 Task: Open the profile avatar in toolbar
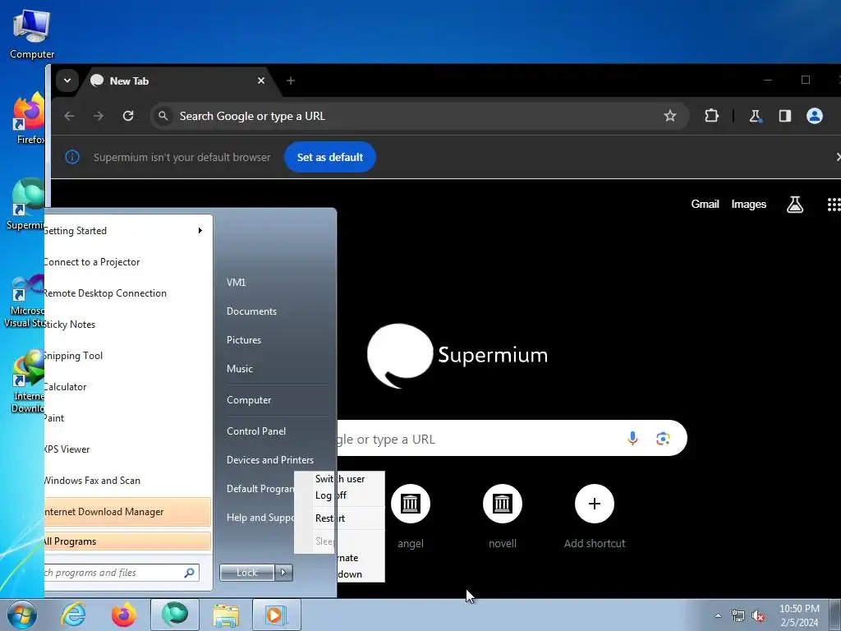(814, 116)
